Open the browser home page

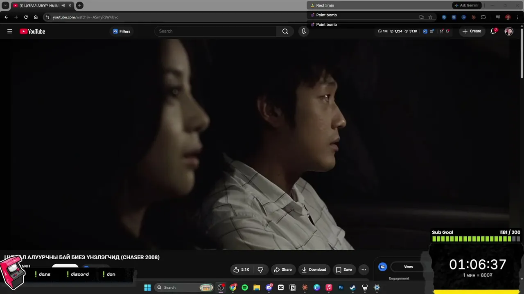[36, 17]
